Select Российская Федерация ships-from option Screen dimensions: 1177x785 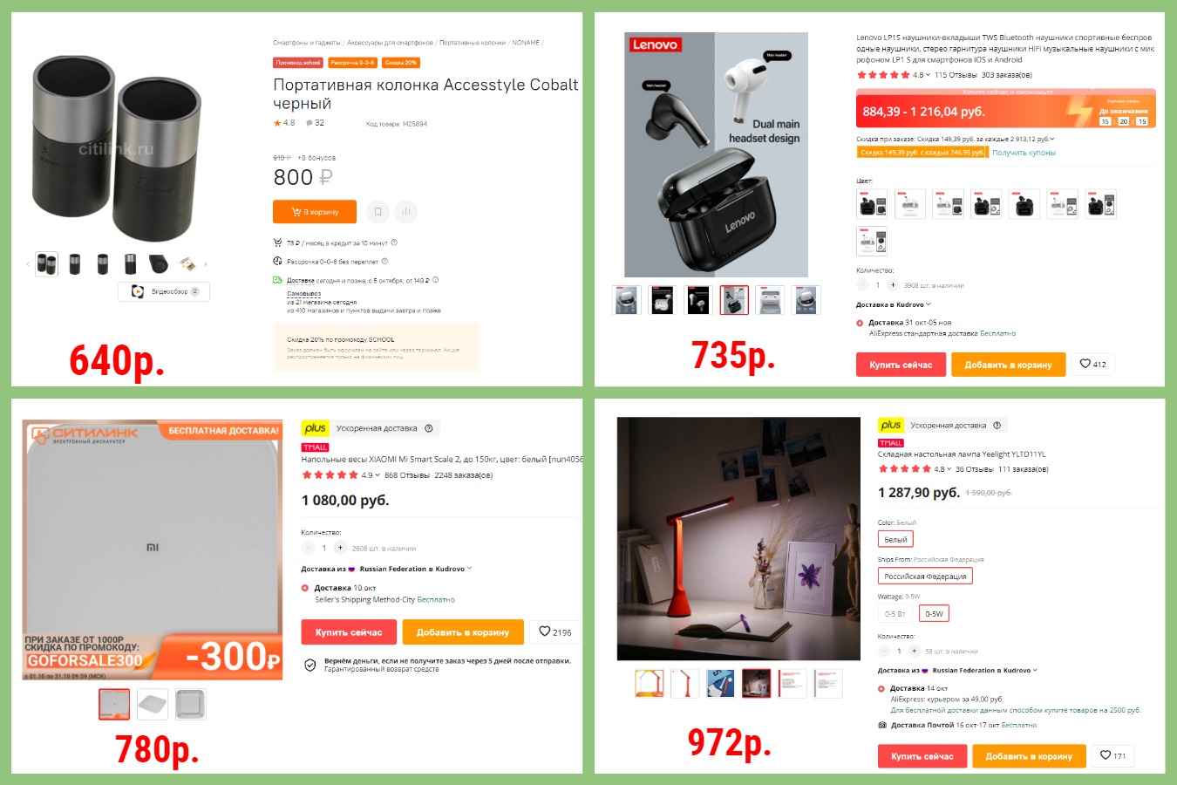point(925,576)
